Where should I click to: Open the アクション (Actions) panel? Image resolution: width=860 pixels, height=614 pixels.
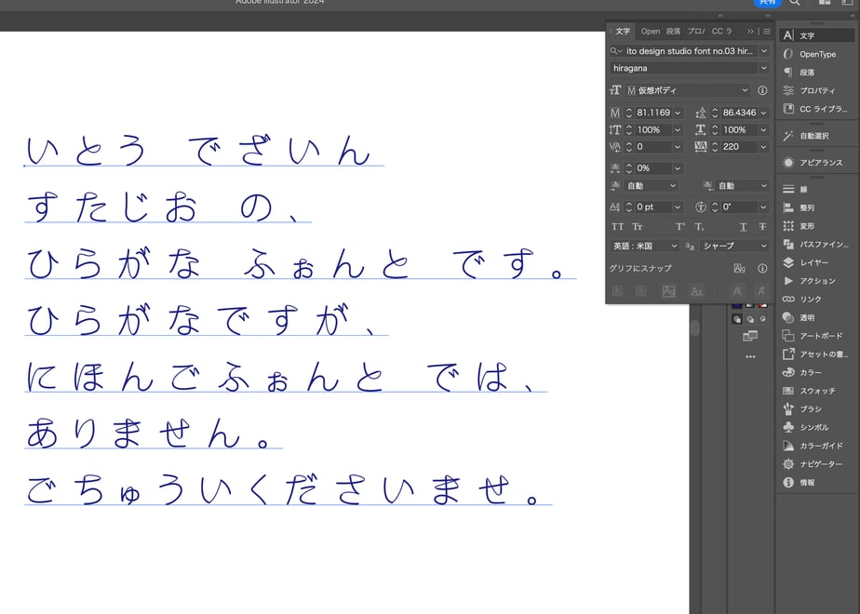coord(816,281)
